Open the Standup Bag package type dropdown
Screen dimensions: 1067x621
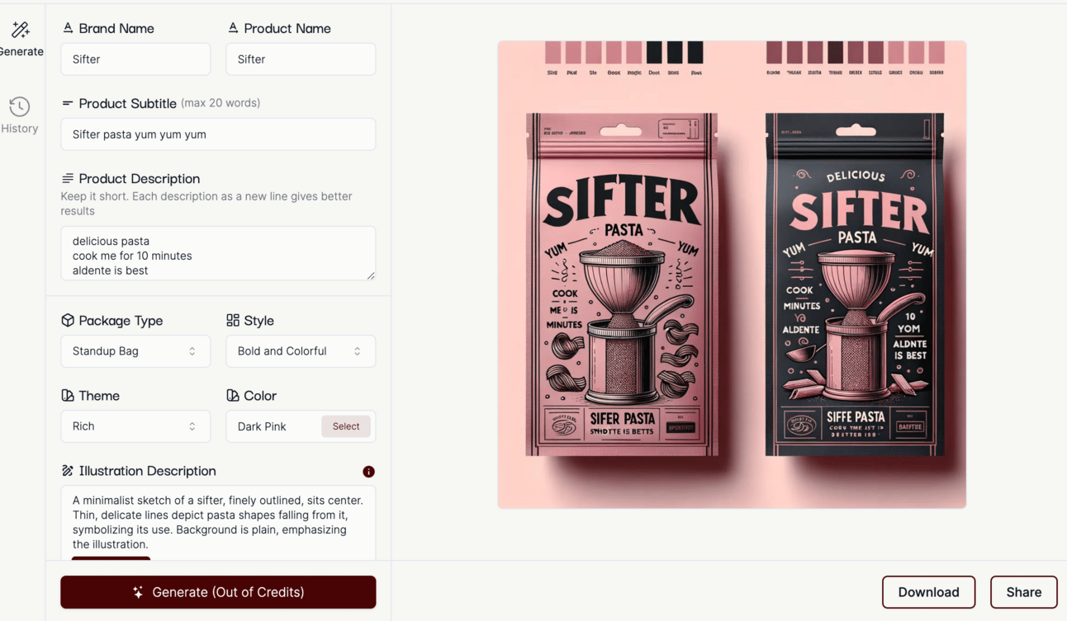tap(135, 351)
